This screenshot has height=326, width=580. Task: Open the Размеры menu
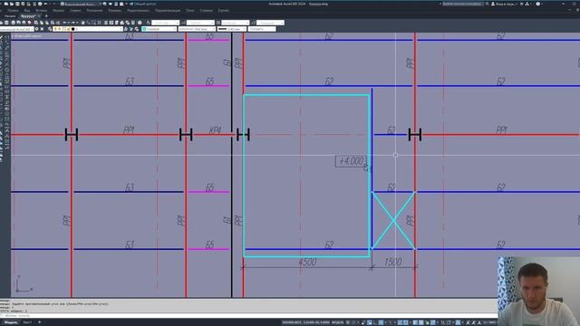coord(115,10)
